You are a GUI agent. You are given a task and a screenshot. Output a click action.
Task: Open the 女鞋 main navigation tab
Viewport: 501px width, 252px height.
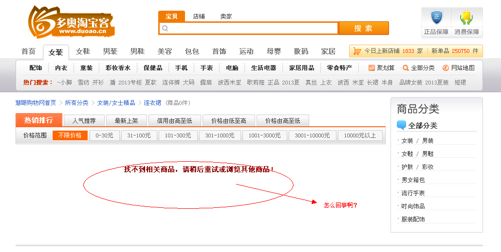[83, 51]
